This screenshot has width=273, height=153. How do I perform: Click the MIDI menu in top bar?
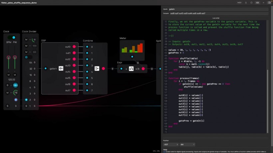[x=239, y=3]
